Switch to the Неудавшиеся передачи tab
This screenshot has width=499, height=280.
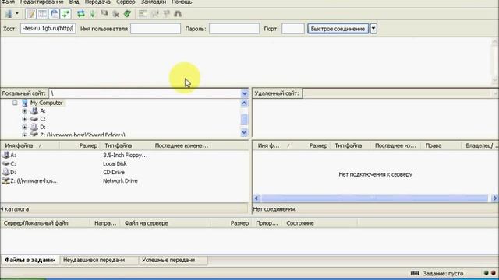(99, 260)
